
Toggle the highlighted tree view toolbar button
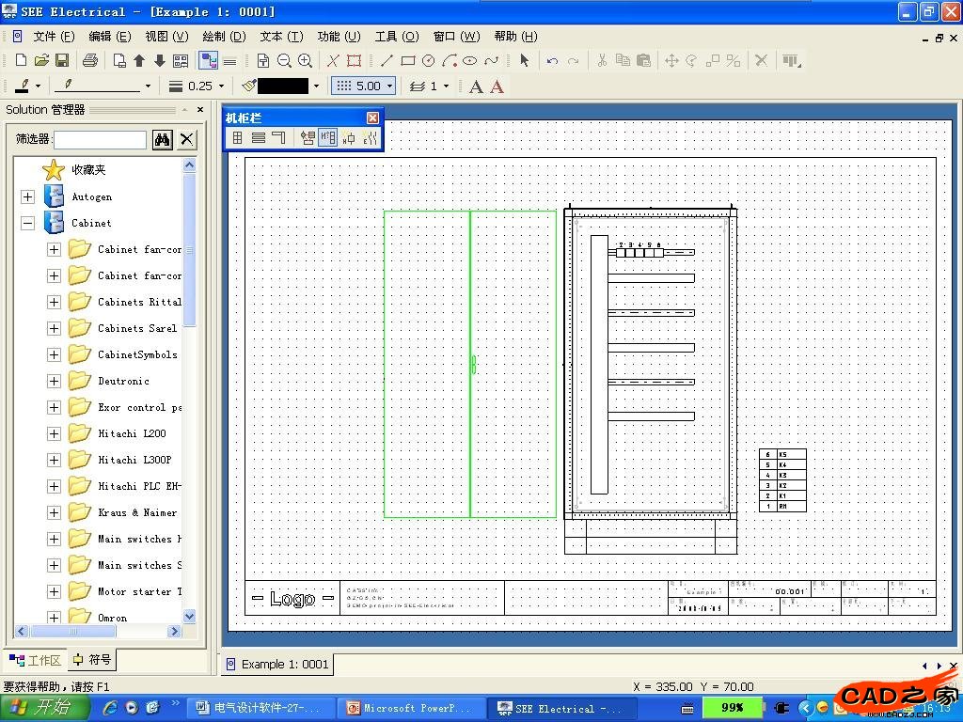pos(209,61)
